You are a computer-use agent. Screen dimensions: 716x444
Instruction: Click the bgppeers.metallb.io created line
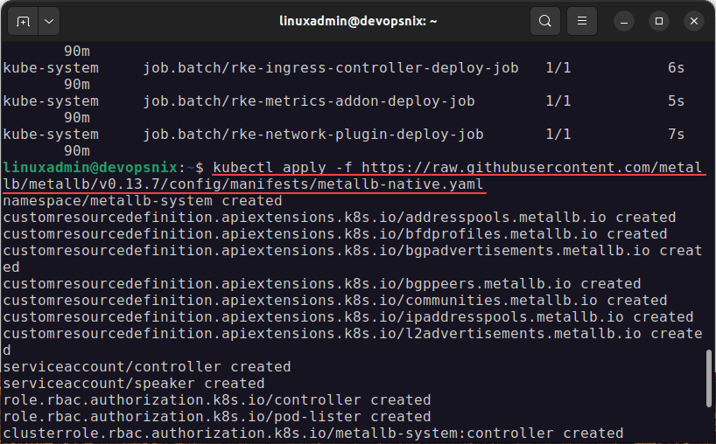(x=321, y=284)
